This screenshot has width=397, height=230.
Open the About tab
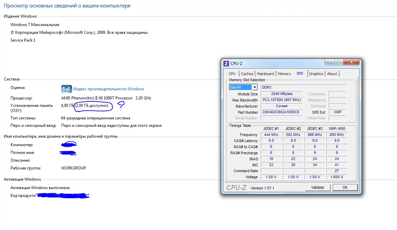tap(332, 74)
